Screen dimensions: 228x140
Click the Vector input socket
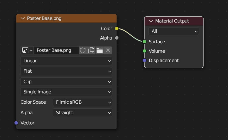pos(16,123)
